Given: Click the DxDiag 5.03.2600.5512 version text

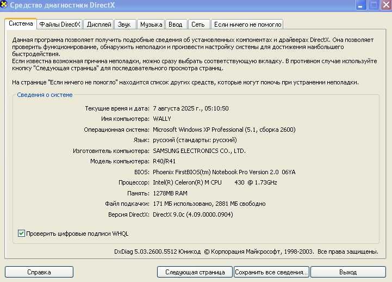Looking at the screenshot, I should [158, 252].
